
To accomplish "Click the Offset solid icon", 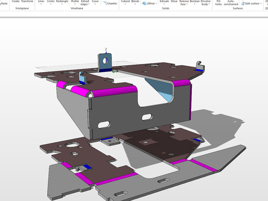I will point(144,3).
